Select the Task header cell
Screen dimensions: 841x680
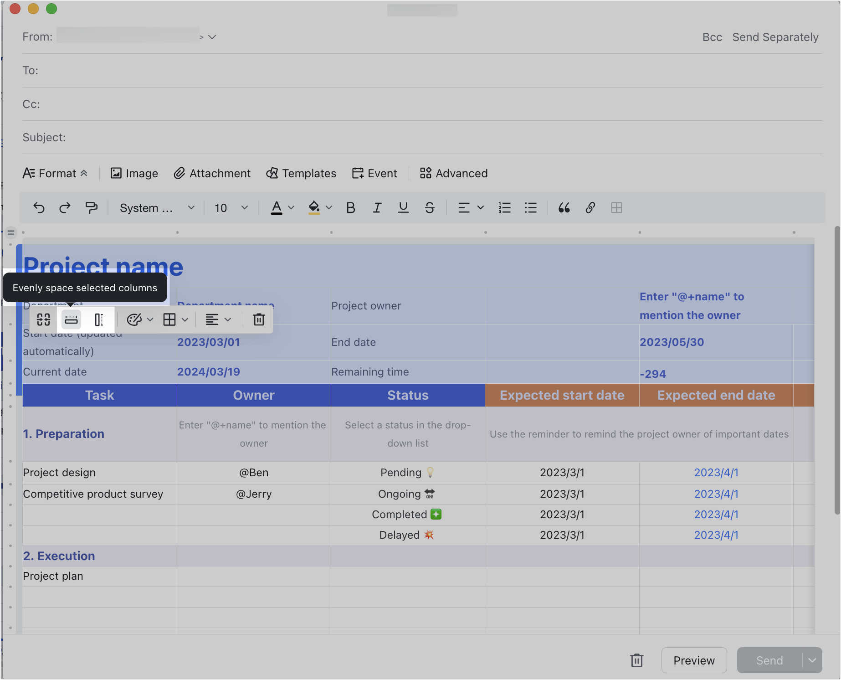pos(100,395)
